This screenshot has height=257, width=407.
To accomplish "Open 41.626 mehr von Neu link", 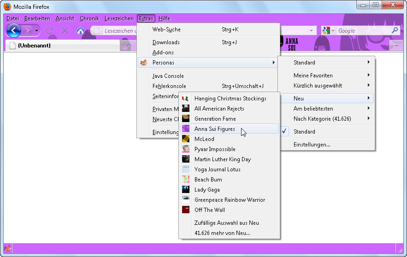I will (x=222, y=233).
